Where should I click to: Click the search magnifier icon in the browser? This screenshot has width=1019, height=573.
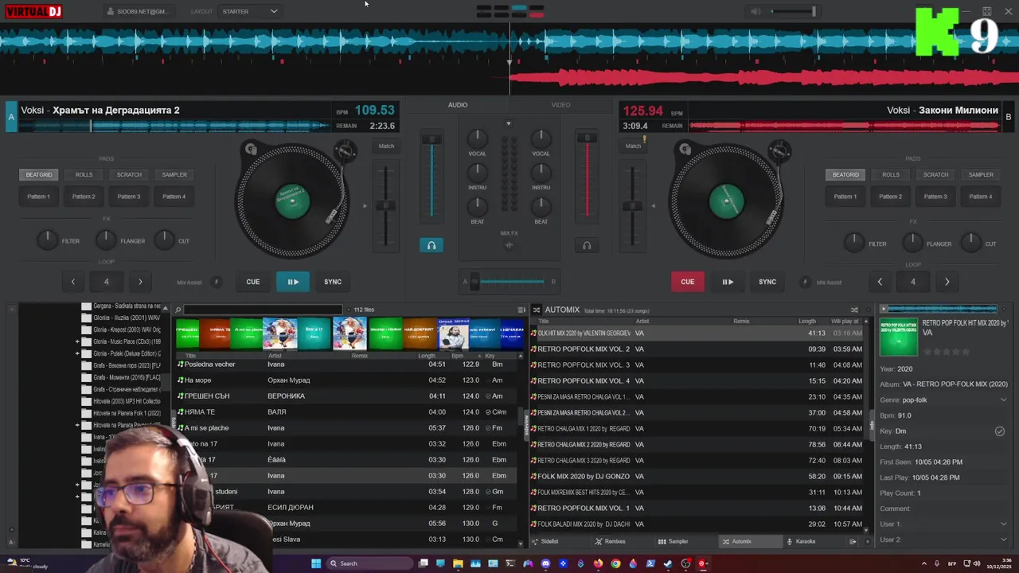[x=178, y=310]
